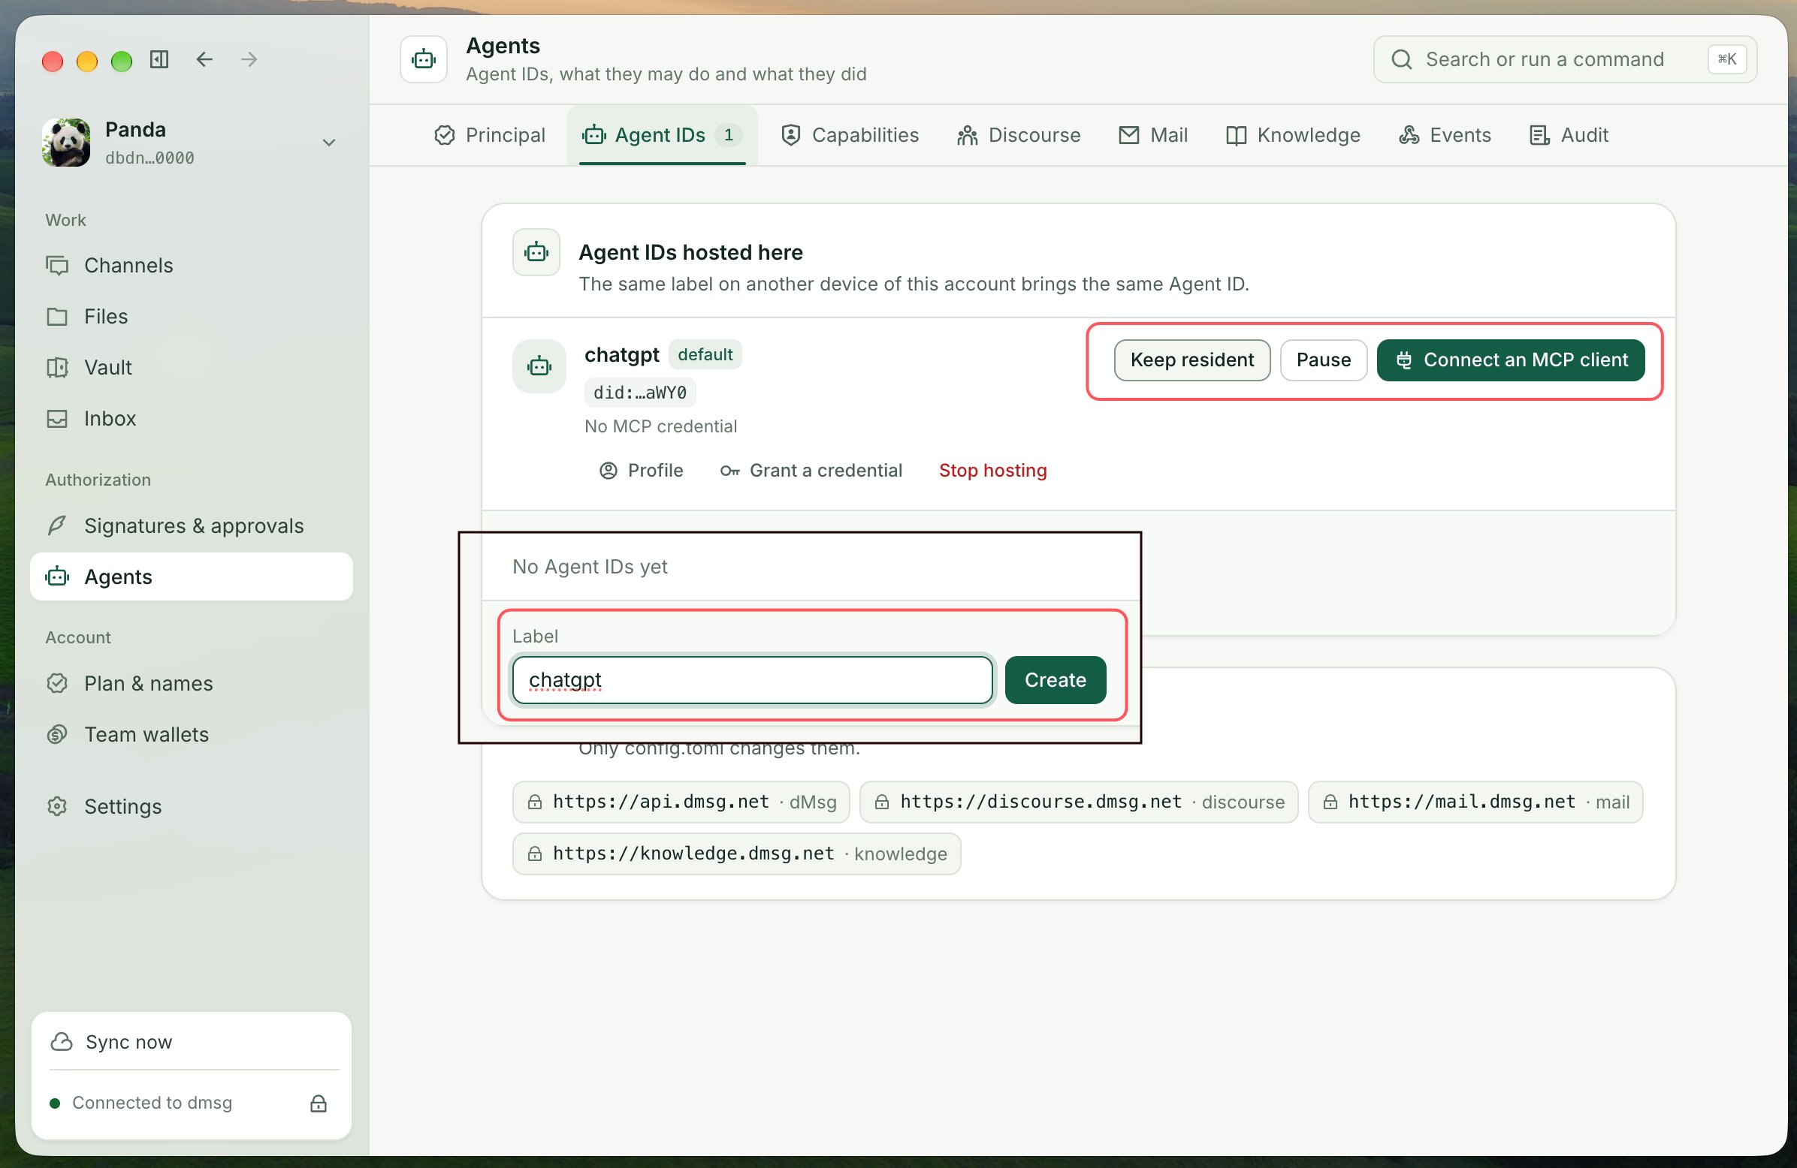Expand the Panda account chevron
This screenshot has width=1797, height=1168.
pos(328,143)
